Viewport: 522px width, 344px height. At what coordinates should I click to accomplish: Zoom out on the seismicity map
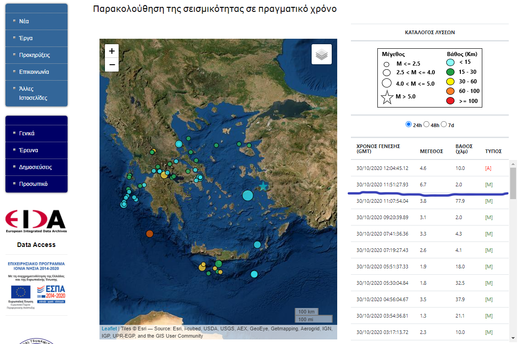click(x=112, y=65)
